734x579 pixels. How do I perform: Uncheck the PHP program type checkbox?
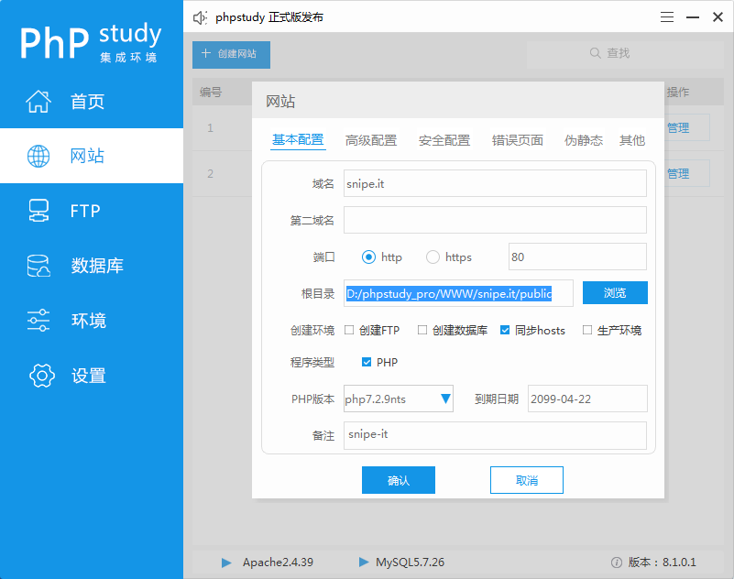367,362
